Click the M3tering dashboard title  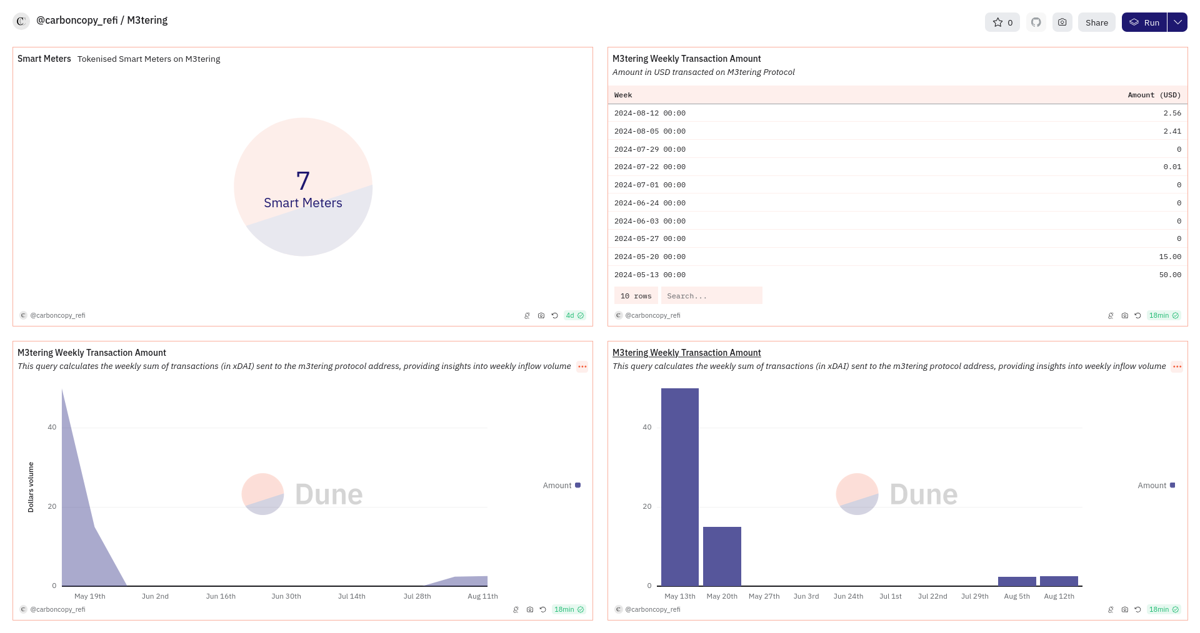pos(147,21)
